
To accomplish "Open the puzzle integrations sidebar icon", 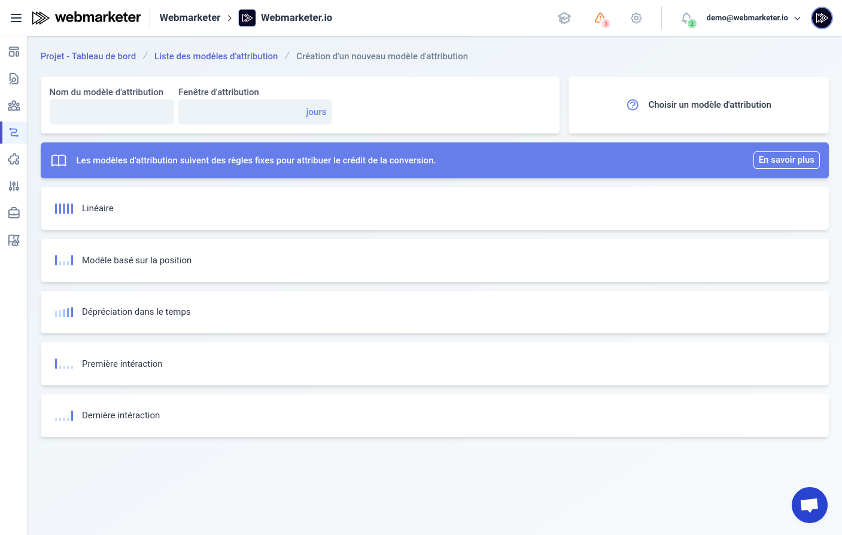I will 14,159.
